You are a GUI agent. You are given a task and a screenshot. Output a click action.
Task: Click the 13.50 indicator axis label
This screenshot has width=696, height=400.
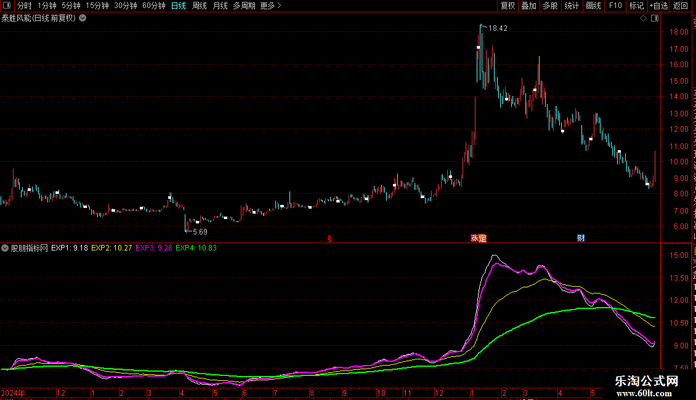tap(679, 278)
